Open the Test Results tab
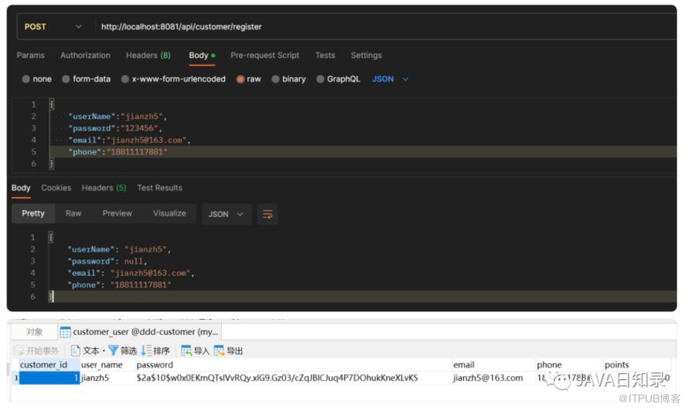 pyautogui.click(x=160, y=188)
